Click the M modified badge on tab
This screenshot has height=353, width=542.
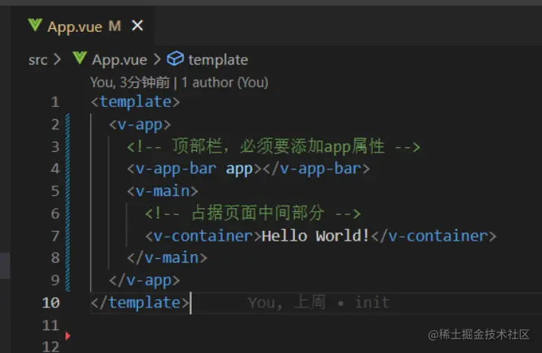[x=114, y=26]
